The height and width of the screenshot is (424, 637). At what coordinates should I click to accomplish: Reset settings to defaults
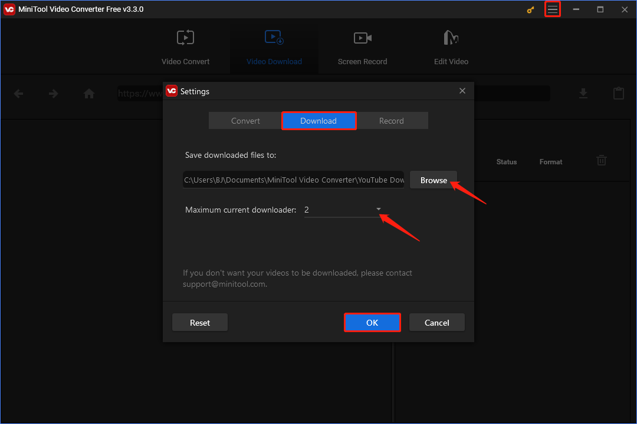pos(200,323)
